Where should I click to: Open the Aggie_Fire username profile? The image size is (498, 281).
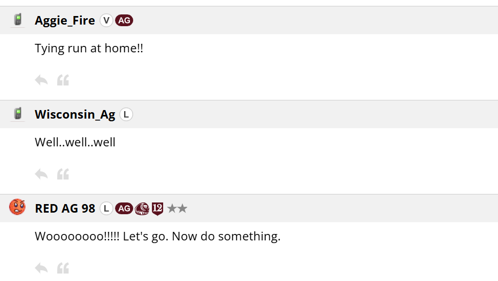(x=65, y=21)
